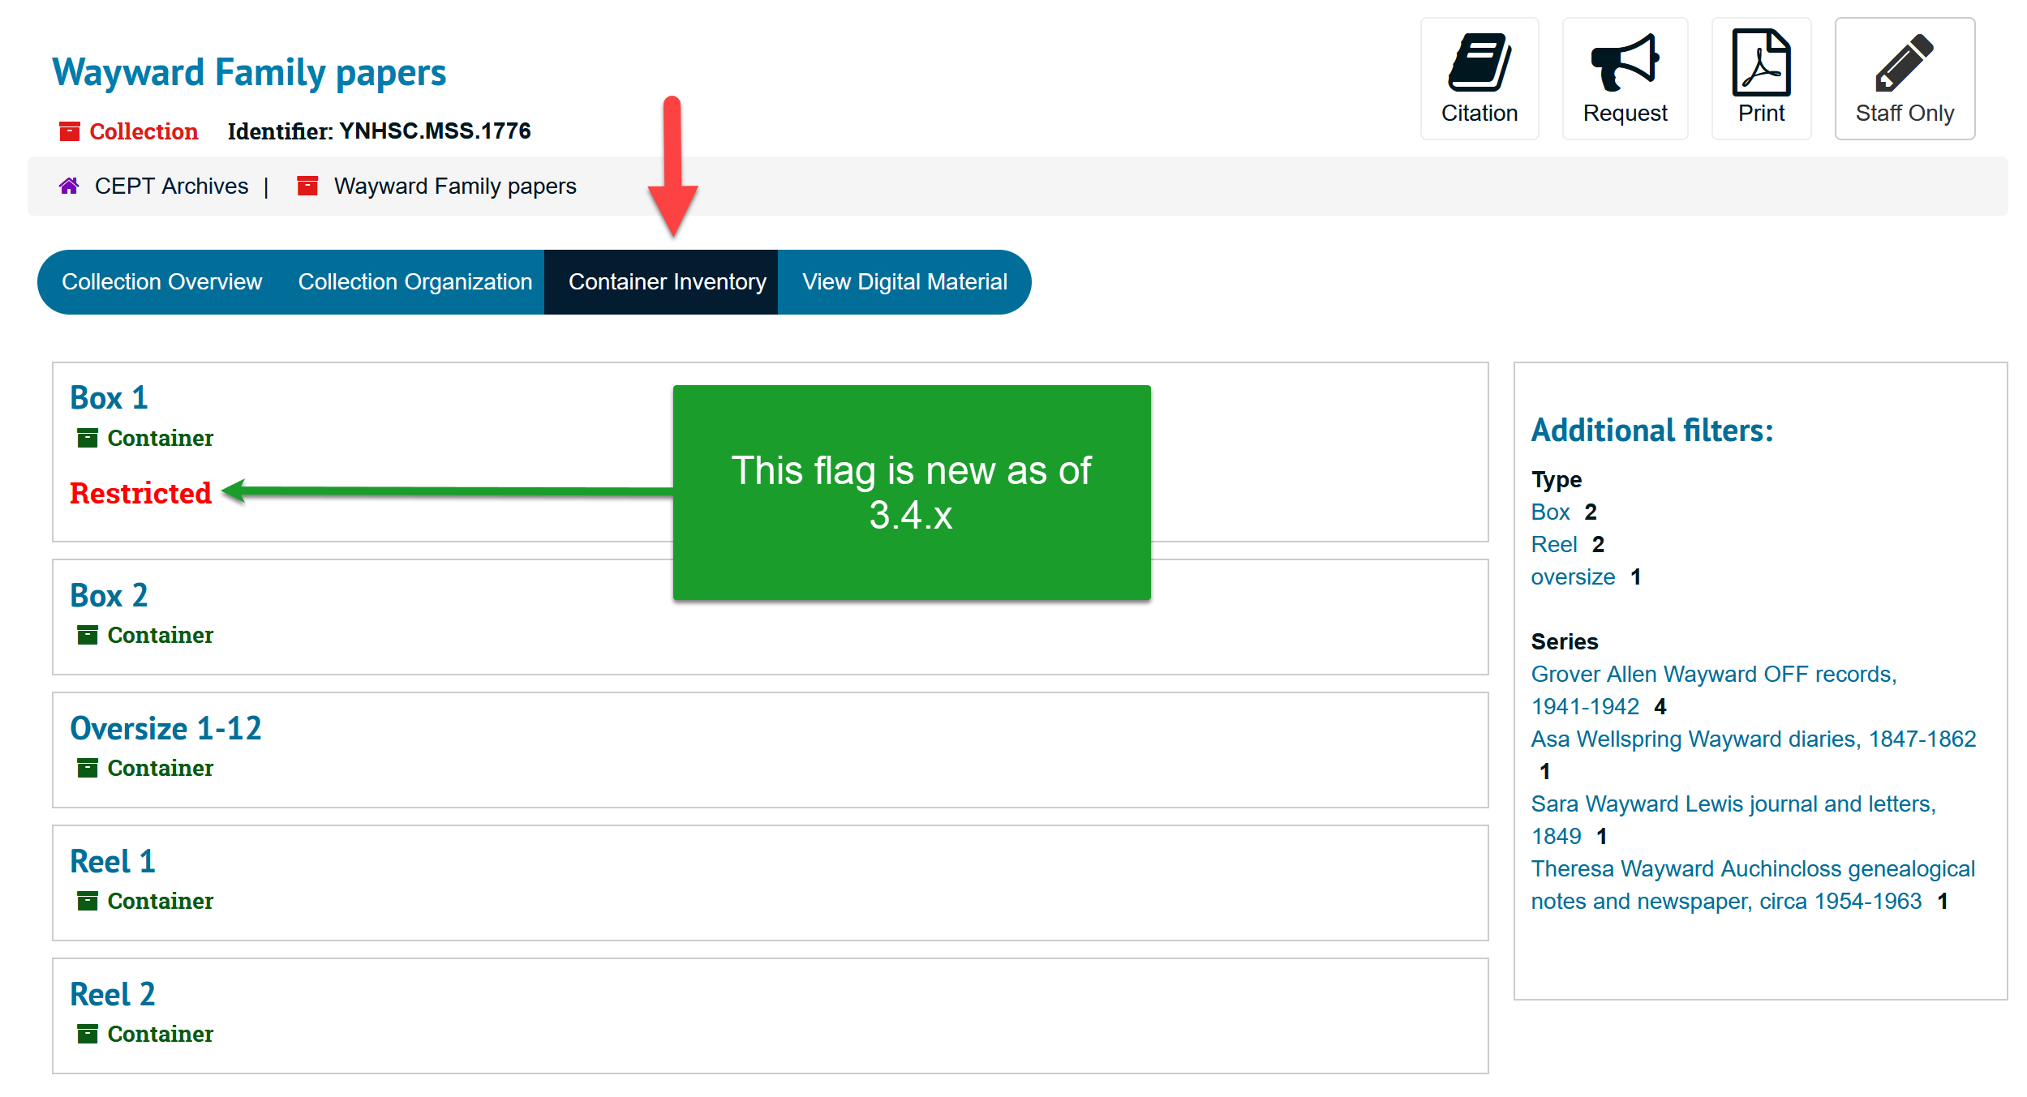
Task: Click the Staff Only pencil icon
Action: (x=1904, y=62)
